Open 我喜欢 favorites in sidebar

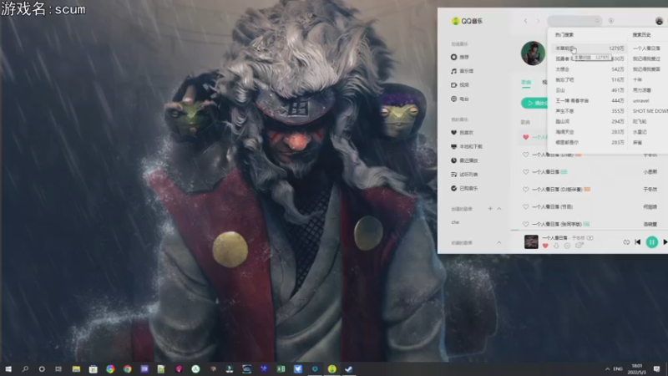(462, 133)
